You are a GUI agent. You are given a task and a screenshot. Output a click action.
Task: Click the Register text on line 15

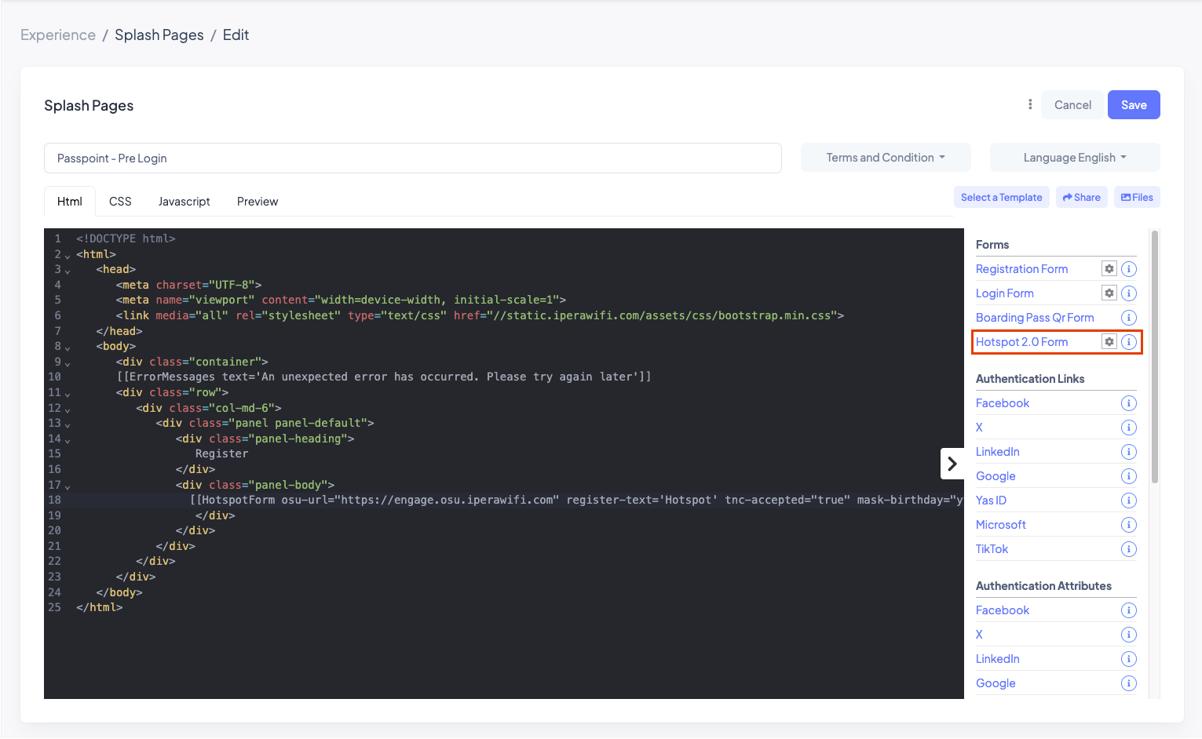click(221, 453)
